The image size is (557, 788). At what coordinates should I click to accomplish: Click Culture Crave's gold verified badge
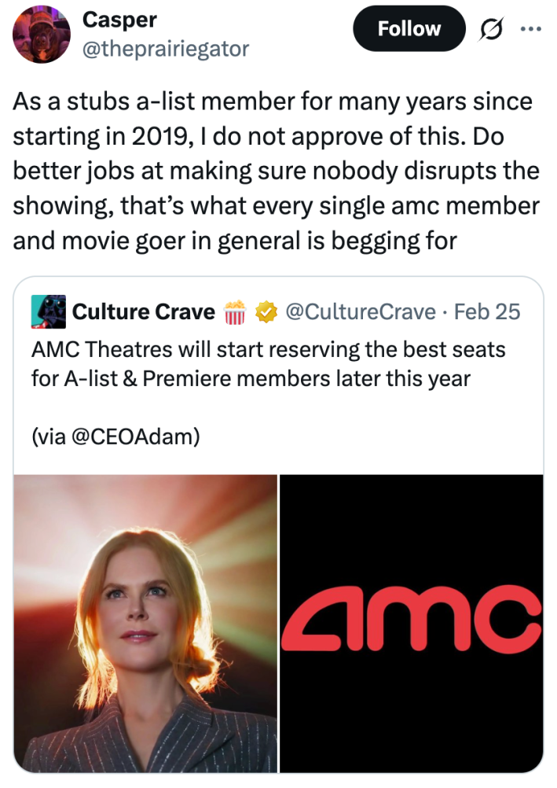click(268, 312)
